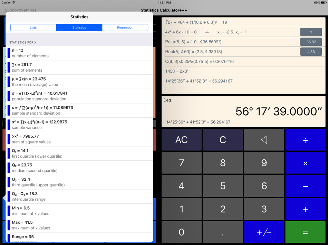Tap the 14°25′36″ + 41°52′3″ history tape line

tap(199, 81)
